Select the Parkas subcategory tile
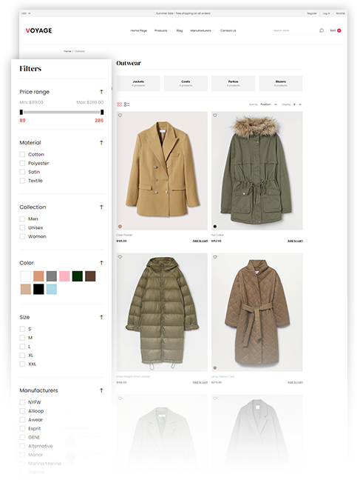Viewport: 357px width, 480px height. pos(234,83)
